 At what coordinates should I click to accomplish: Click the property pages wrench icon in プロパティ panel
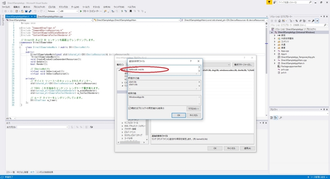tap(281, 118)
